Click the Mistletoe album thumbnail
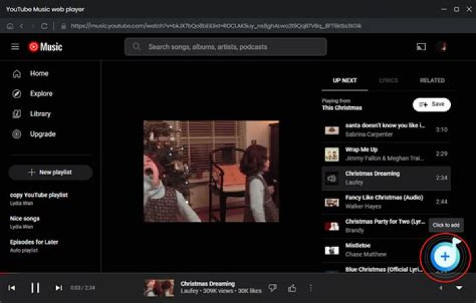This screenshot has height=303, width=476. [332, 250]
